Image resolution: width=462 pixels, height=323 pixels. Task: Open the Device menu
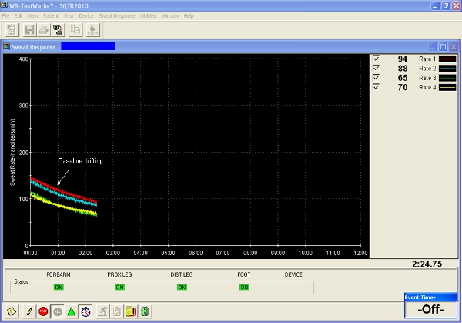[86, 15]
